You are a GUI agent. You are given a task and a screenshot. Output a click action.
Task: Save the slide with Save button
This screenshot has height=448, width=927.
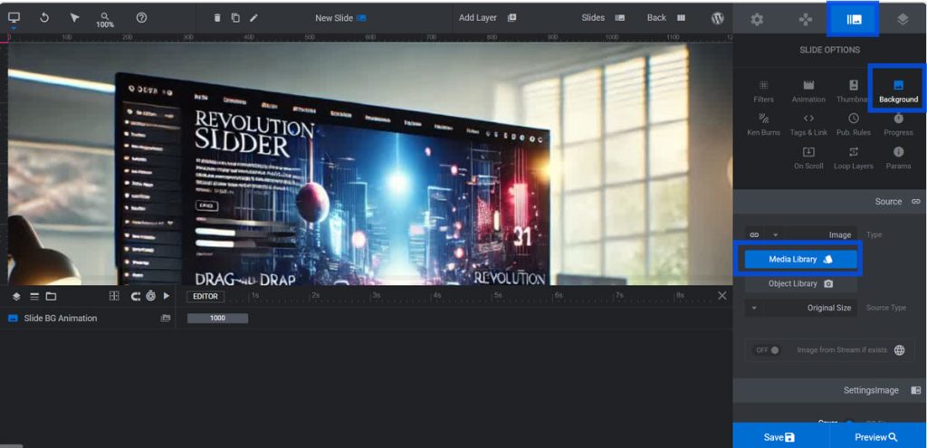click(x=779, y=436)
